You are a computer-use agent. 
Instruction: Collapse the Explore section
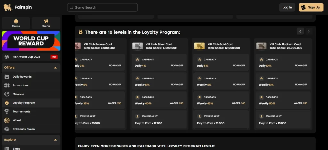55,140
